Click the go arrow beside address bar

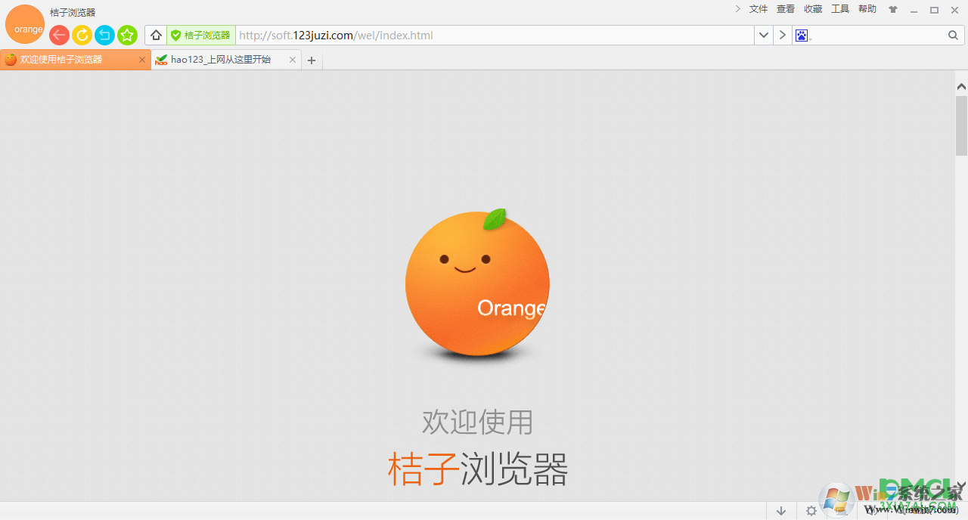point(783,35)
